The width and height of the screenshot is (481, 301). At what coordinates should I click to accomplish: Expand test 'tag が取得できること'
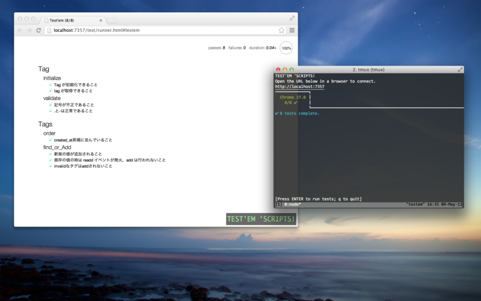tap(73, 91)
